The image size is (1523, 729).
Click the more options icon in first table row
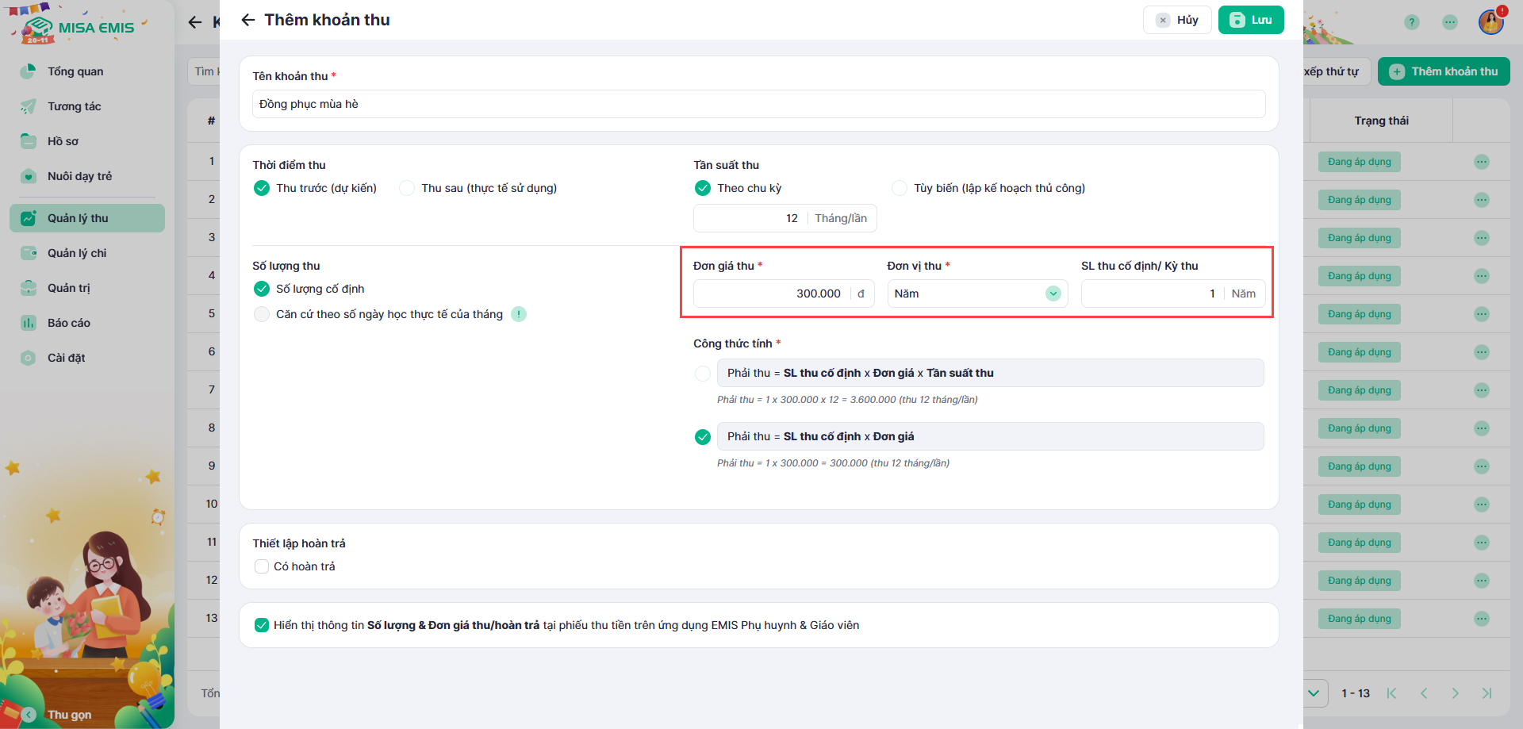point(1481,162)
